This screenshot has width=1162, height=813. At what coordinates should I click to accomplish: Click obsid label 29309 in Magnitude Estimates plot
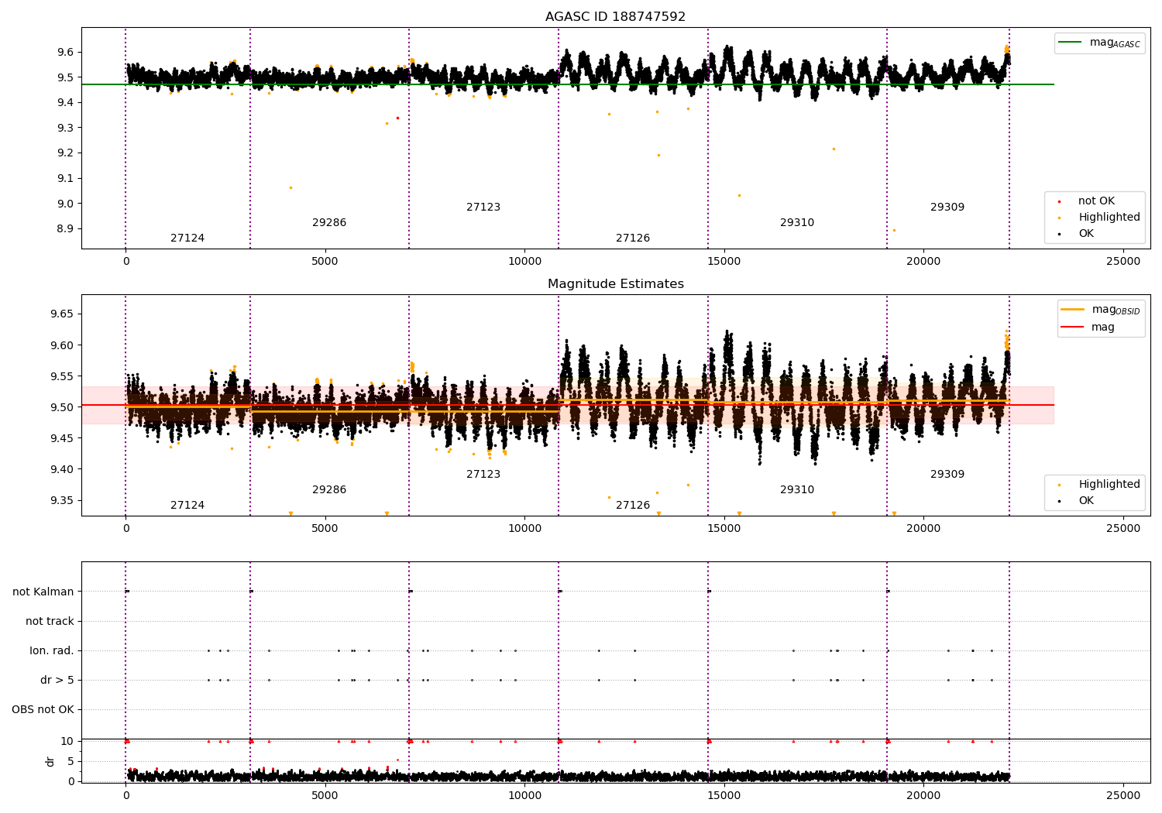point(947,474)
